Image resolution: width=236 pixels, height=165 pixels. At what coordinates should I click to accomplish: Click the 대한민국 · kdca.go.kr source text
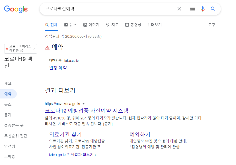click(64, 61)
